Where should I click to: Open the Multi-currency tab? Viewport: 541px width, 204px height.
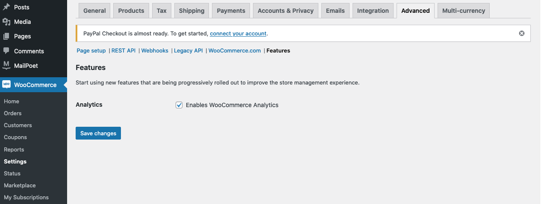464,11
